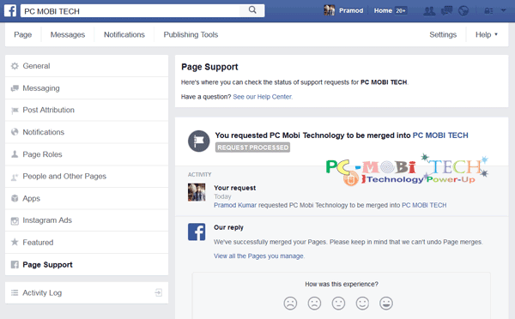
Task: Click the Activity Log exit arrow icon
Action: click(158, 292)
